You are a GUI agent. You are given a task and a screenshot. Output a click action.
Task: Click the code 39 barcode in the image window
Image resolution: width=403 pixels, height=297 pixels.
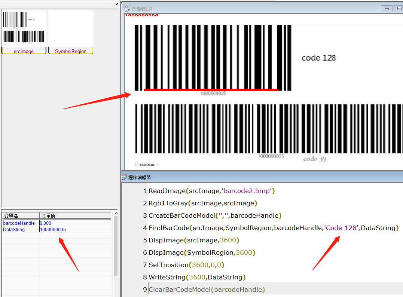[x=269, y=129]
